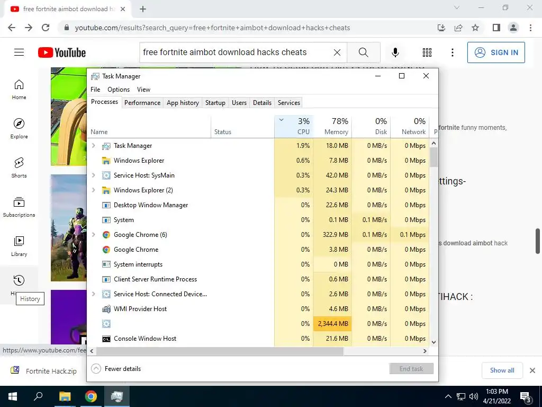Expand Service Host: Connected Device row

click(x=93, y=294)
